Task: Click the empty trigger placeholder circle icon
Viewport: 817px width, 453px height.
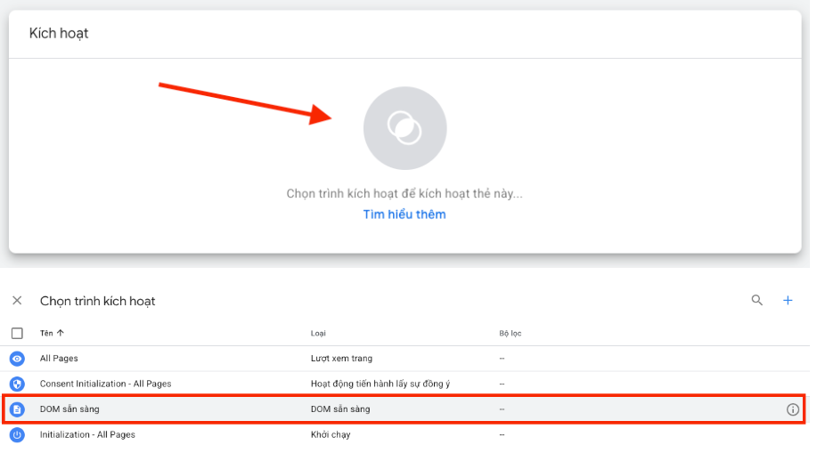Action: point(404,129)
